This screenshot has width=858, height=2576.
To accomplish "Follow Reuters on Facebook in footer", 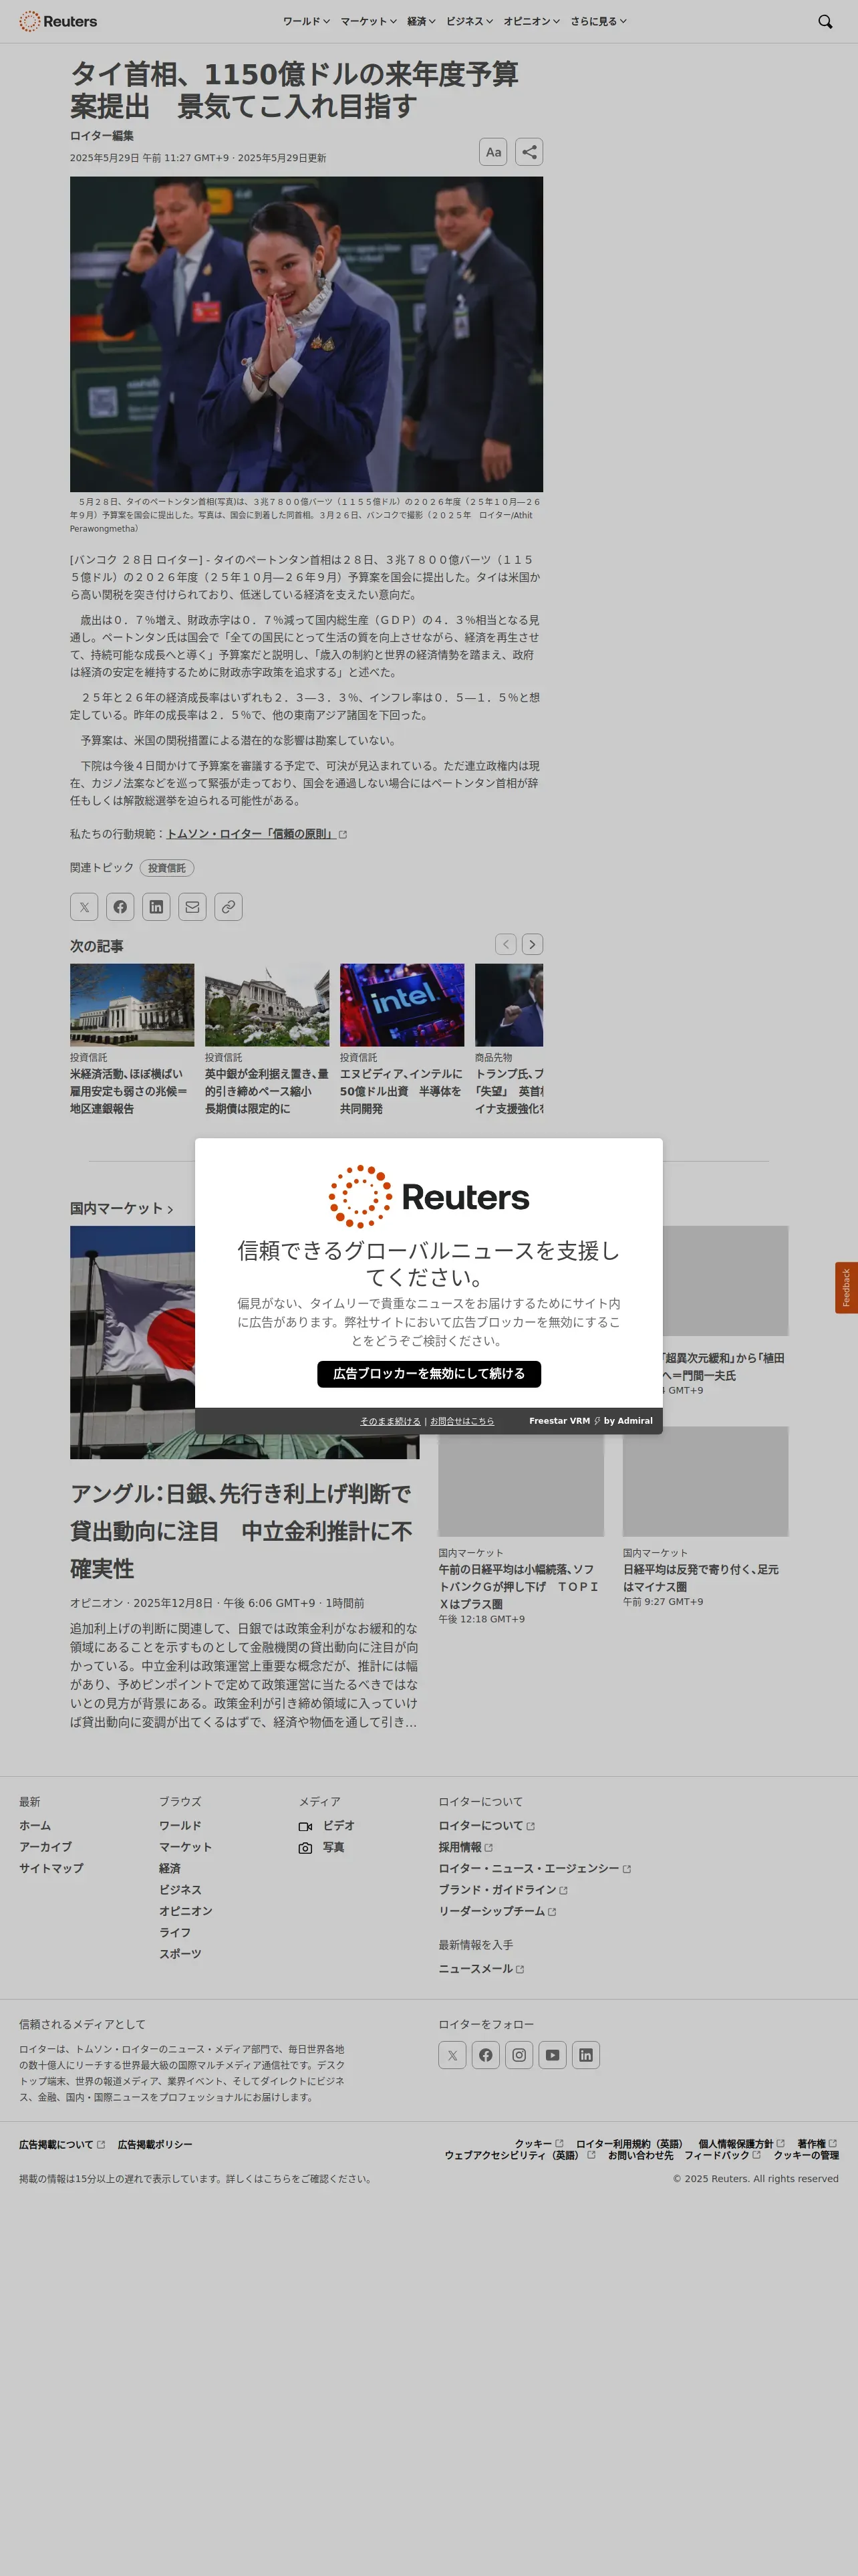I will (485, 2055).
